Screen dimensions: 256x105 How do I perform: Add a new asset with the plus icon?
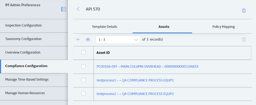coord(78,40)
